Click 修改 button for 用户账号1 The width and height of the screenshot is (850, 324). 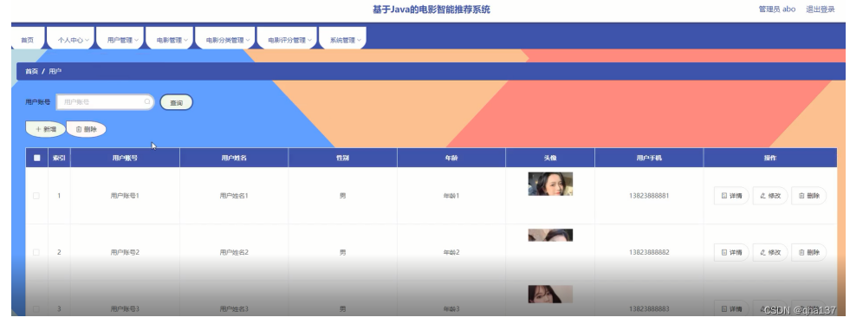(x=770, y=196)
